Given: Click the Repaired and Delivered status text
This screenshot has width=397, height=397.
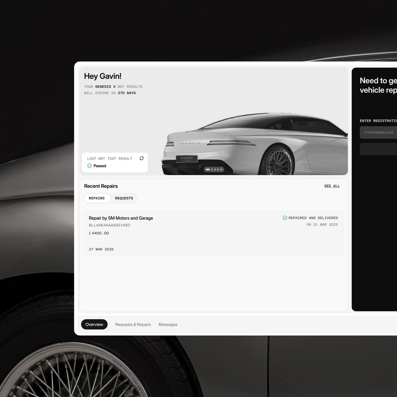Looking at the screenshot, I should (313, 218).
